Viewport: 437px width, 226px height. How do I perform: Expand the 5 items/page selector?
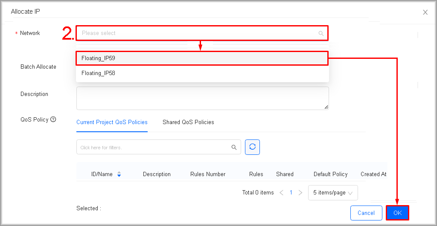[x=333, y=193]
